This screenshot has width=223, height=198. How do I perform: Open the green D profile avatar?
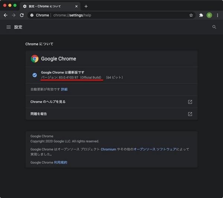pyautogui.click(x=209, y=15)
